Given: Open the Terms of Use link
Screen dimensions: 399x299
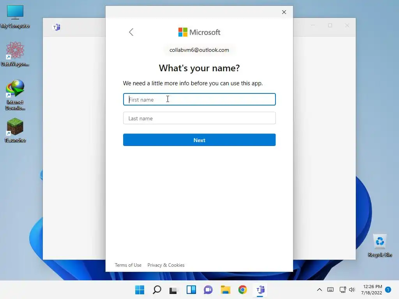Looking at the screenshot, I should [x=128, y=265].
